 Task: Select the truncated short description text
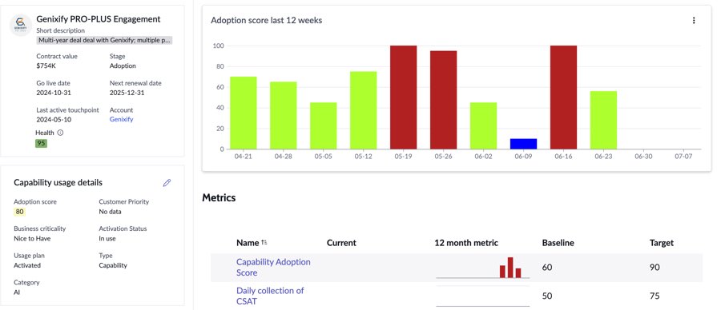[x=105, y=41]
